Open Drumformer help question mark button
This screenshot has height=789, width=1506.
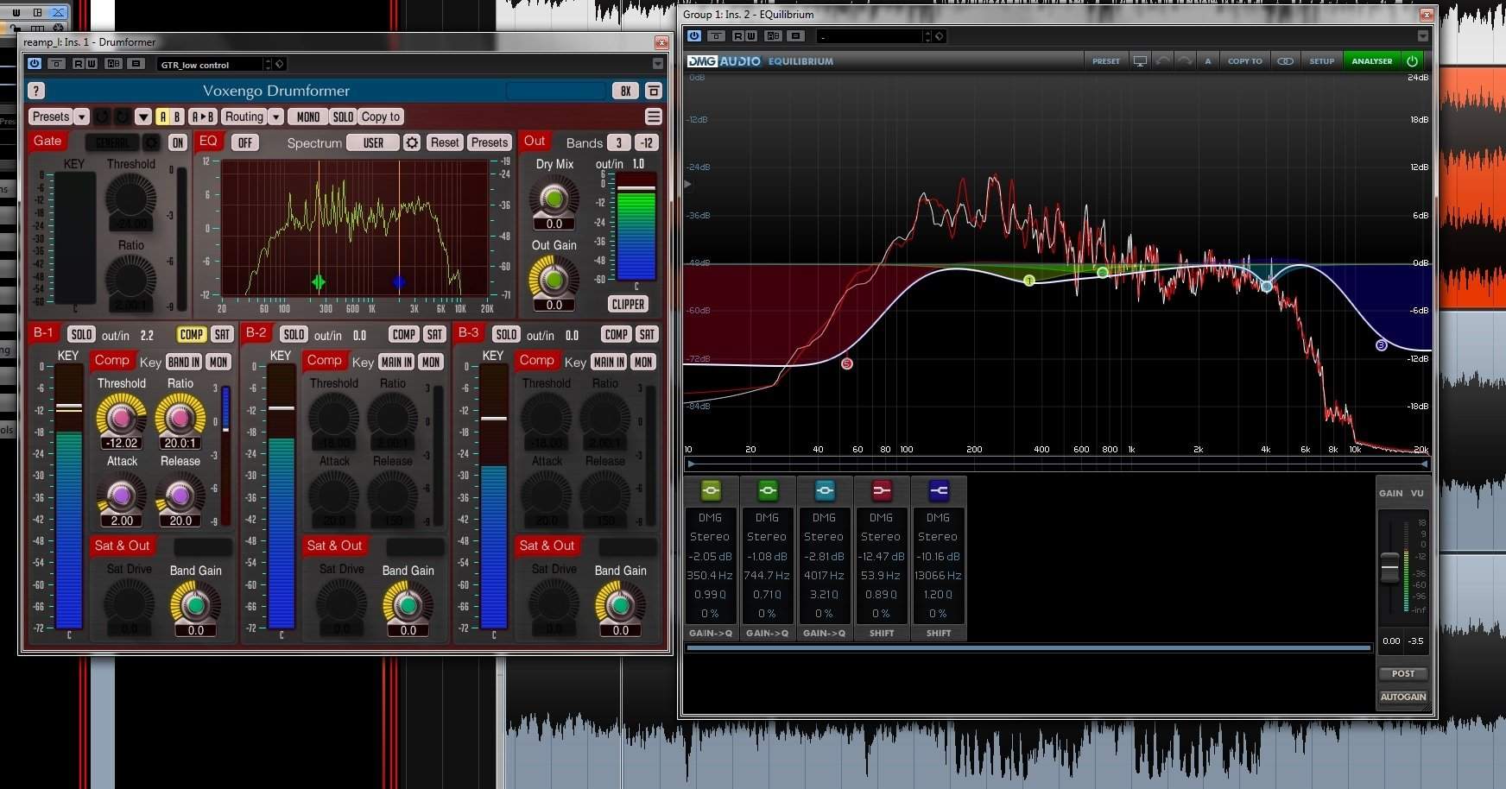(x=36, y=91)
